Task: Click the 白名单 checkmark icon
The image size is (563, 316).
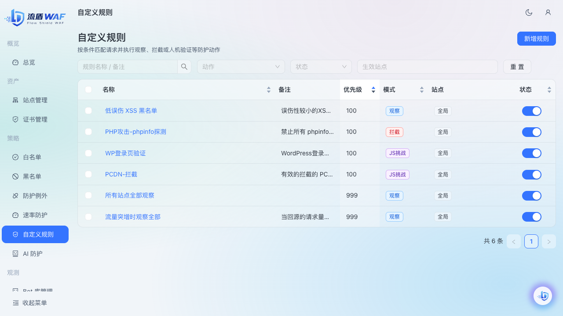Action: [15, 157]
